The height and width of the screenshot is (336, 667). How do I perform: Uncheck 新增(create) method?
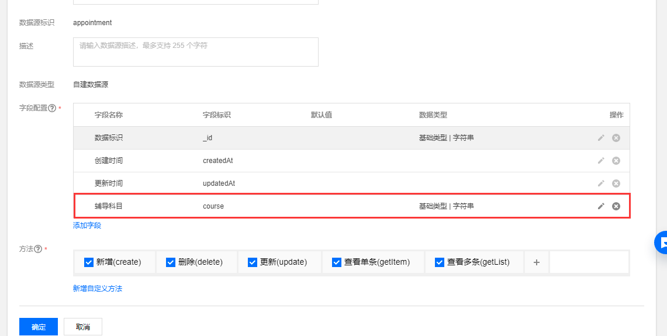pos(89,262)
